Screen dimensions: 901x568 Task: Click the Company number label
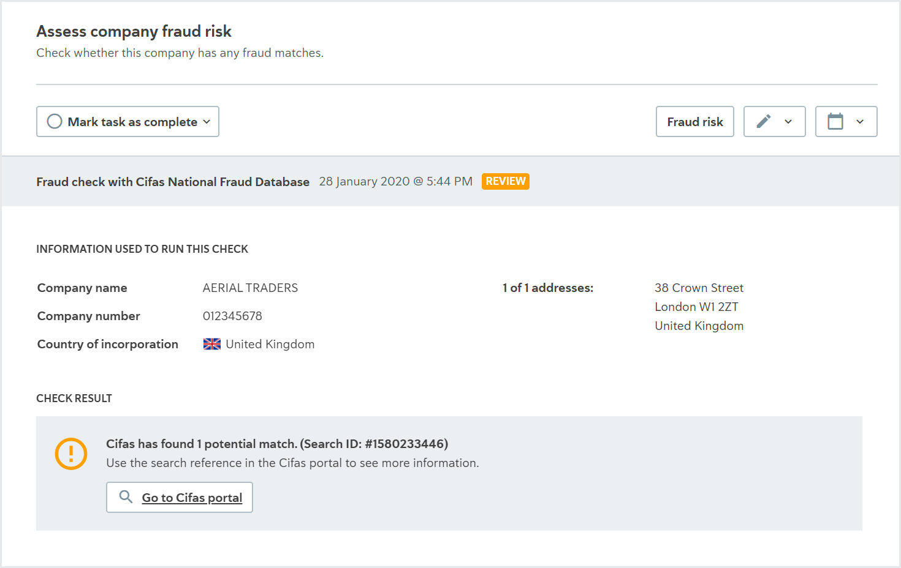pyautogui.click(x=89, y=316)
